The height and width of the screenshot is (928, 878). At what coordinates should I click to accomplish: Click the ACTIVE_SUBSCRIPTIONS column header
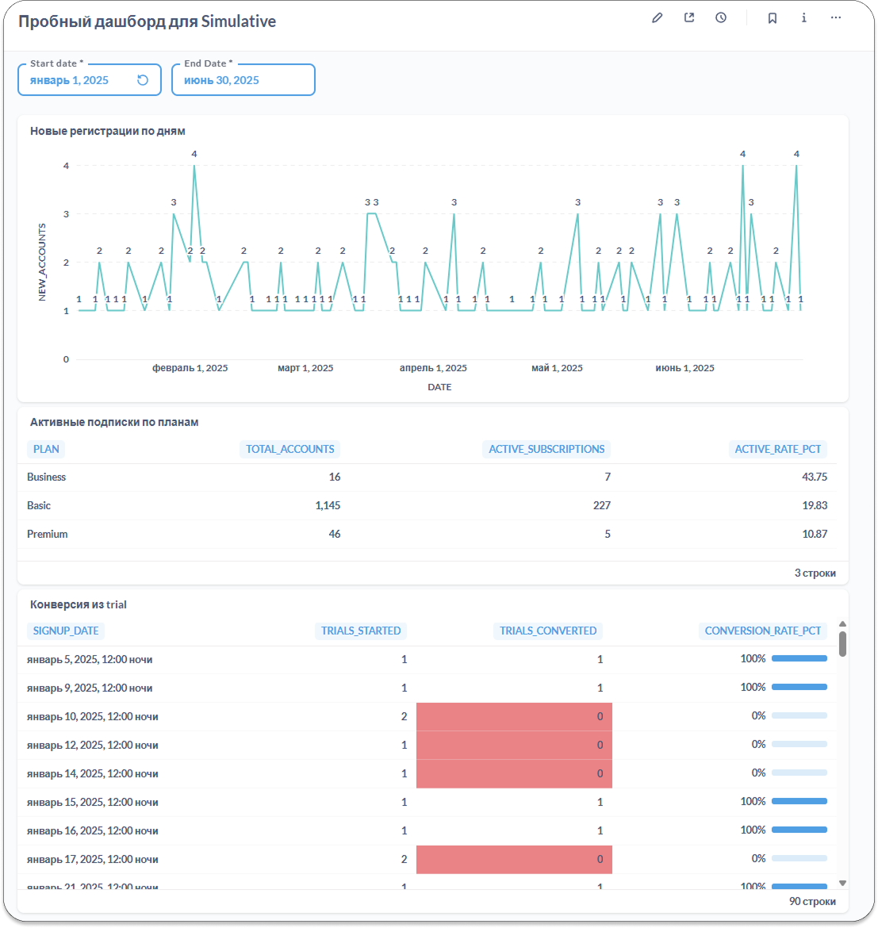[546, 449]
